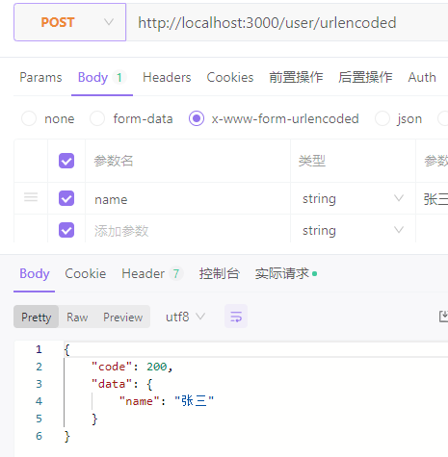448x457 pixels.
Task: Switch to the Headers request tab
Action: pyautogui.click(x=167, y=77)
